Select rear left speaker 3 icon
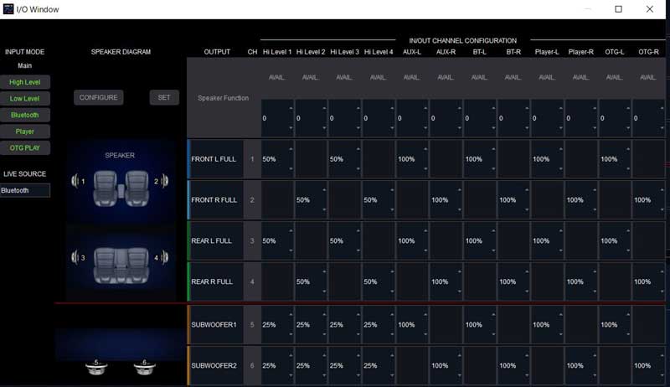This screenshot has width=670, height=387. click(x=77, y=258)
